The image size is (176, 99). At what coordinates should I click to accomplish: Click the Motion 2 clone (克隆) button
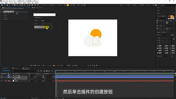point(159,48)
